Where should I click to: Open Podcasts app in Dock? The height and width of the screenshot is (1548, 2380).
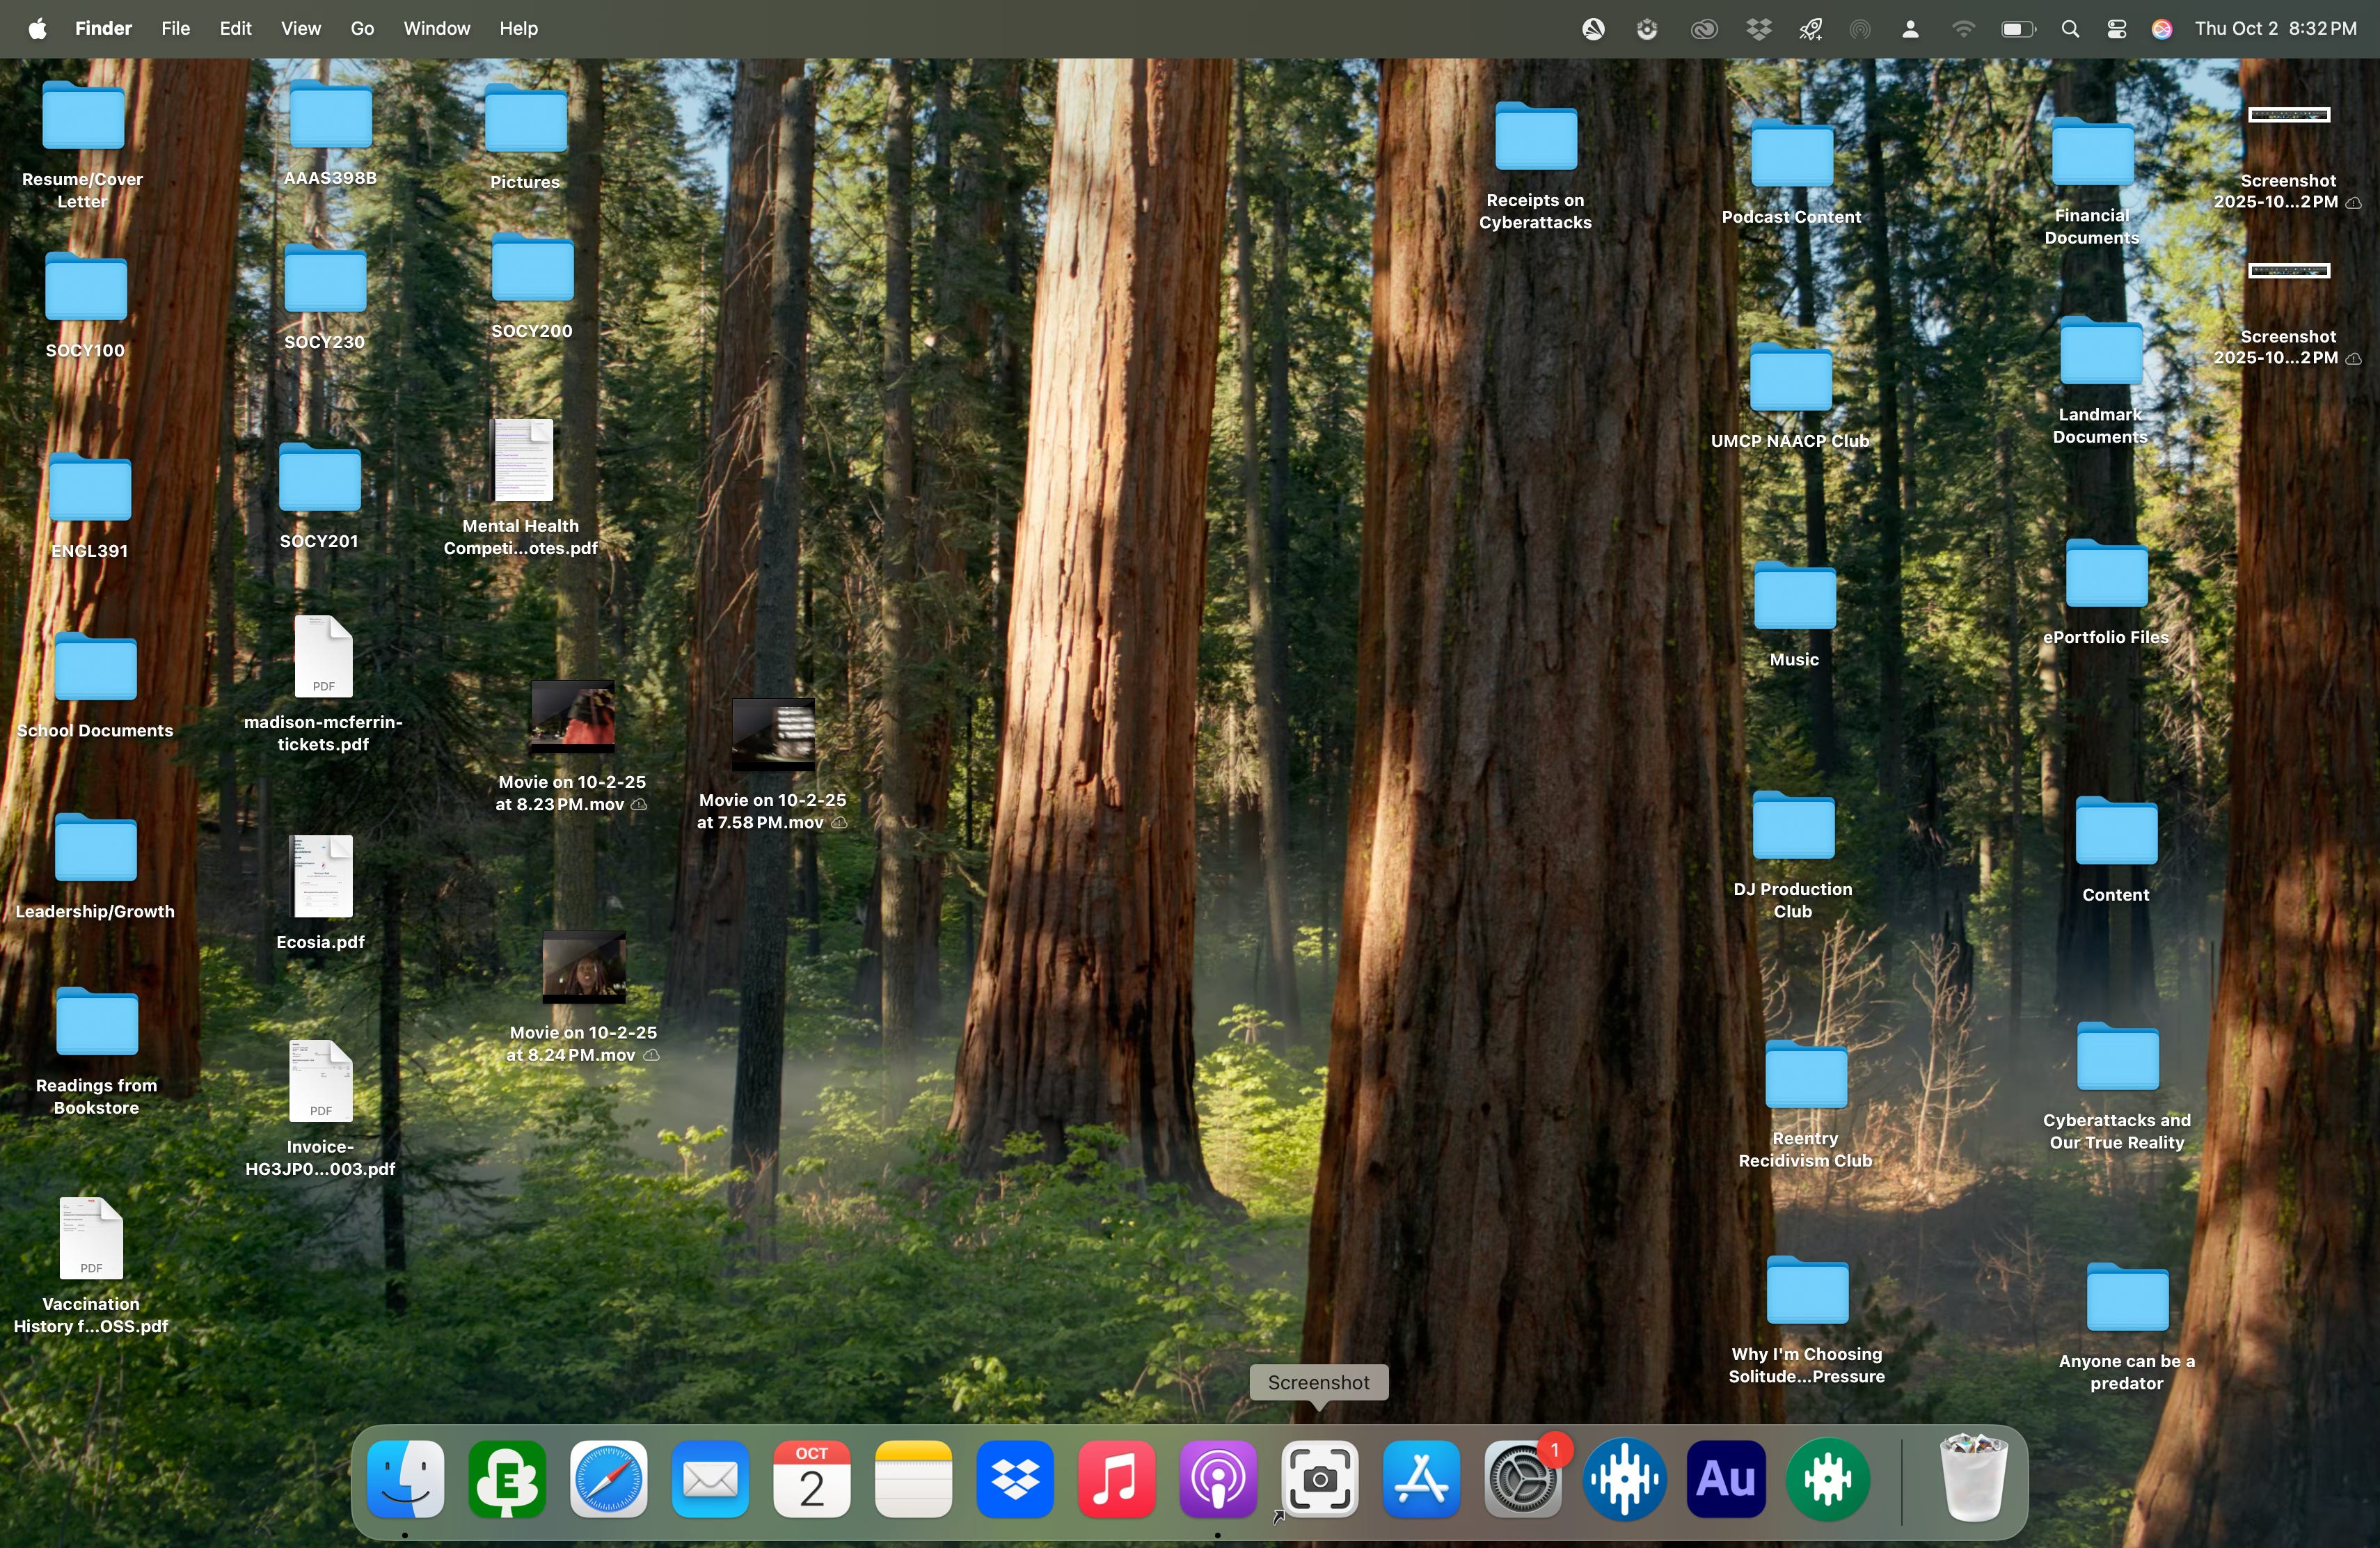tap(1217, 1479)
